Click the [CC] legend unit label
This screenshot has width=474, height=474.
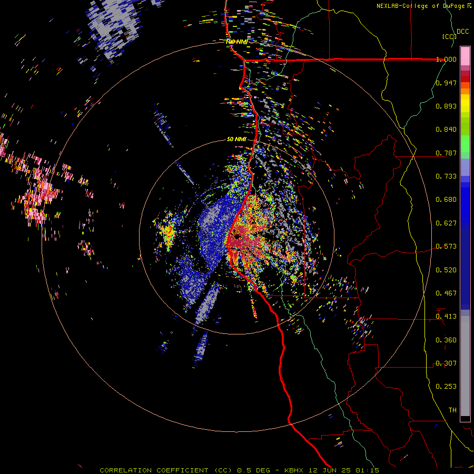pyautogui.click(x=449, y=36)
